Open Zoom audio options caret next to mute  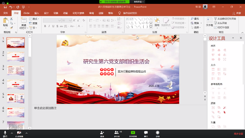tap(12, 133)
